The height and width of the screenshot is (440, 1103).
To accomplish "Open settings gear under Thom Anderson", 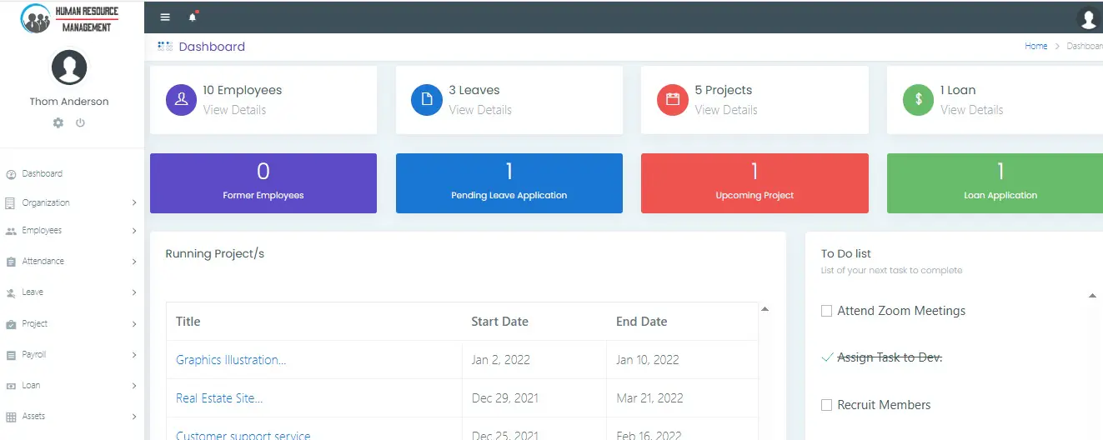I will pos(58,122).
